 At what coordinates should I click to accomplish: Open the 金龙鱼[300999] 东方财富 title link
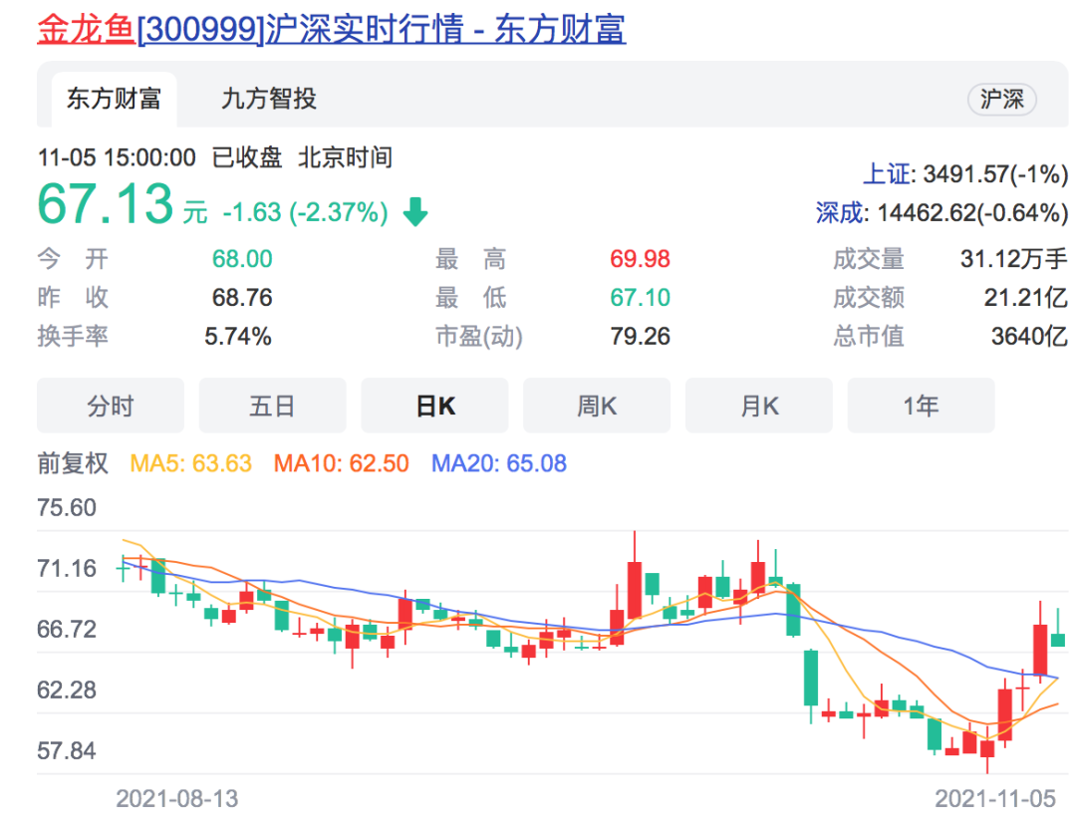[x=332, y=30]
